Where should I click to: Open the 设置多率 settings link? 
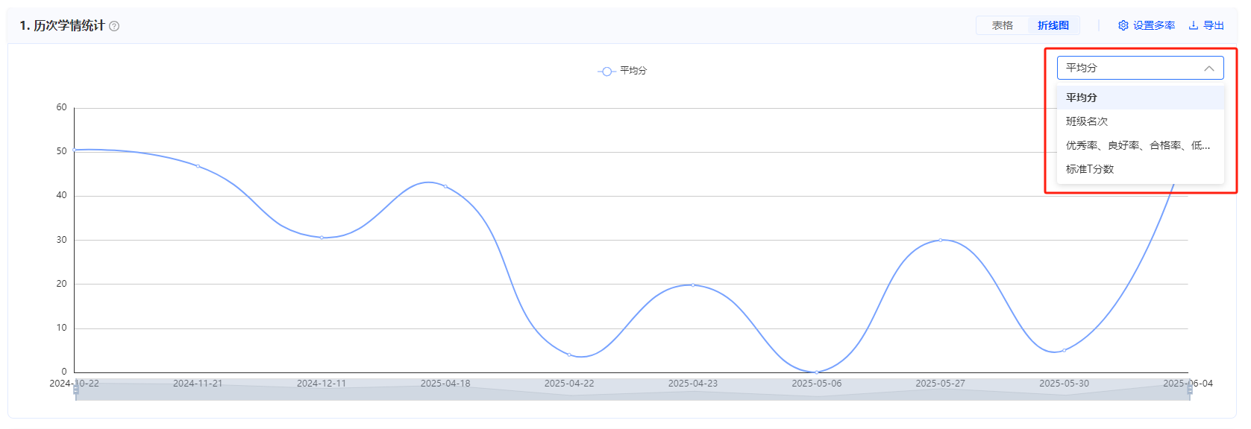pos(1147,25)
